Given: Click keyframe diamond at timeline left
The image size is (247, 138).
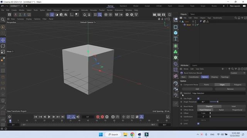Looking at the screenshot, I should [x=9, y=117].
